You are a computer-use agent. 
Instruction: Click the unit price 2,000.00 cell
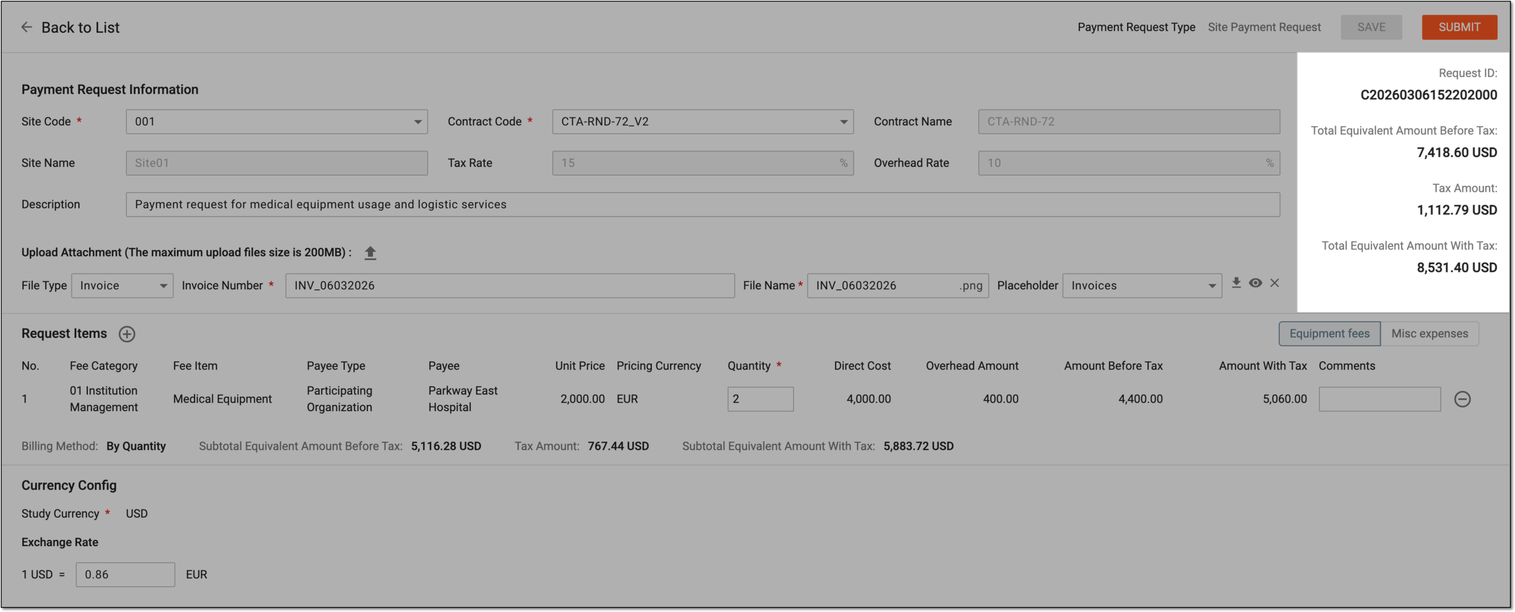(582, 399)
